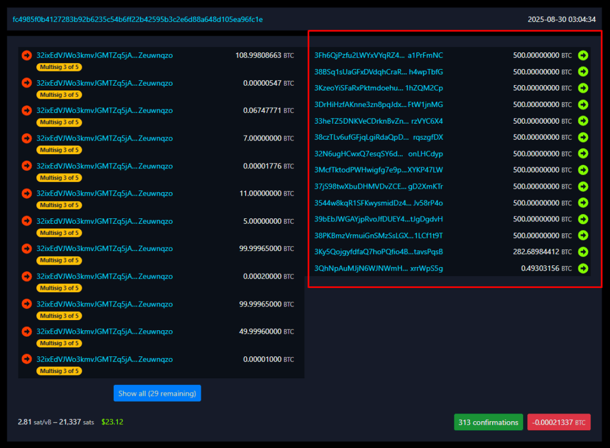The width and height of the screenshot is (610, 448).
Task: Click green arrow for output 3Fh6QjPzfu2LWYxVYqRZ4
Action: pyautogui.click(x=583, y=55)
